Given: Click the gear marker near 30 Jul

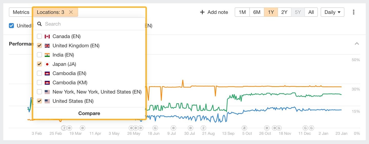Looking at the screenshot, I should click(190, 128).
